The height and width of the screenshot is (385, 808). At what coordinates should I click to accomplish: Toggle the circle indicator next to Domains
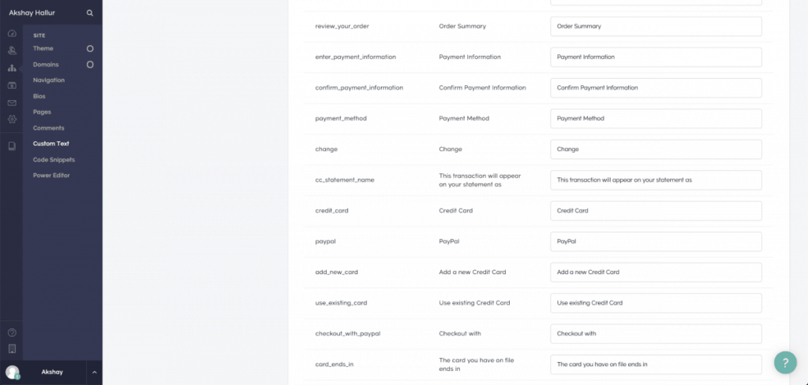pyautogui.click(x=90, y=65)
